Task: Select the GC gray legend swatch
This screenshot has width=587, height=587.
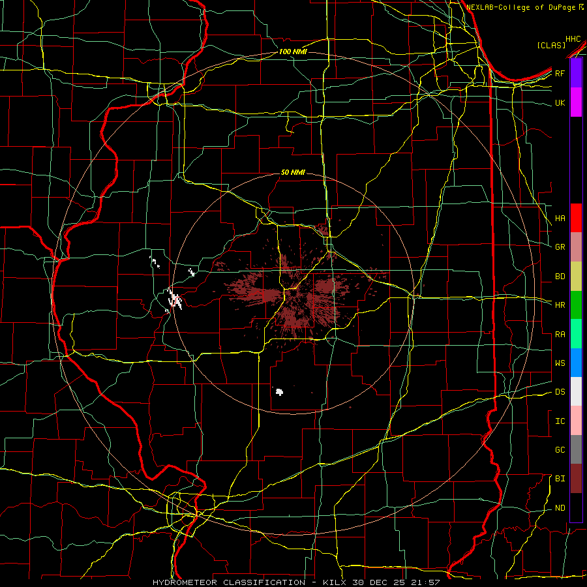Action: [576, 449]
